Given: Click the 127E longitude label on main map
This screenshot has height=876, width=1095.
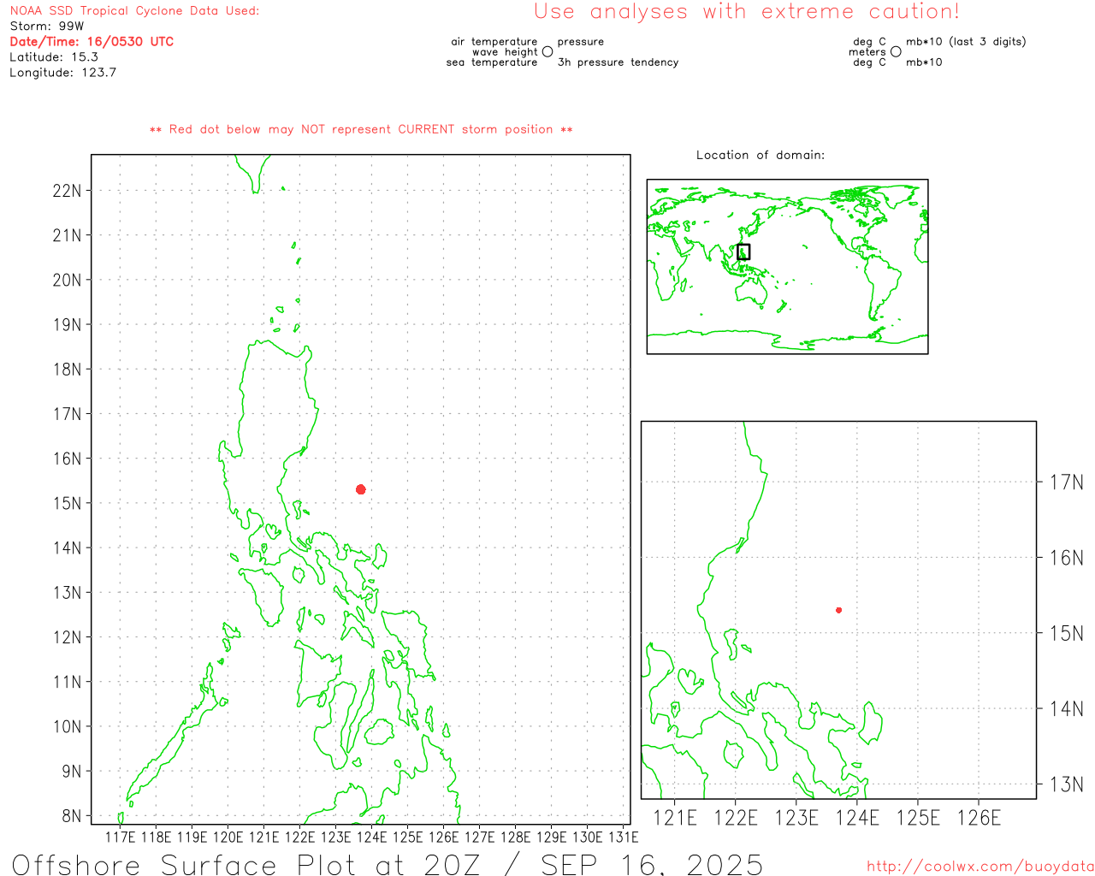Looking at the screenshot, I should pyautogui.click(x=479, y=837).
